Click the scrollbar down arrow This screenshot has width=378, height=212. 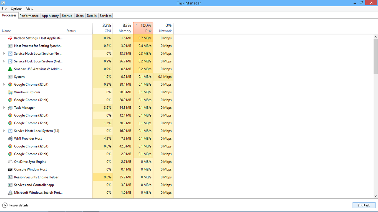(x=376, y=196)
